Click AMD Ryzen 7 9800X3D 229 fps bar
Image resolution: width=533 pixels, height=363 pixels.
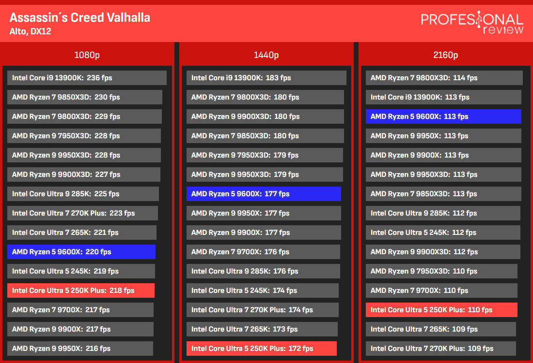pos(84,116)
